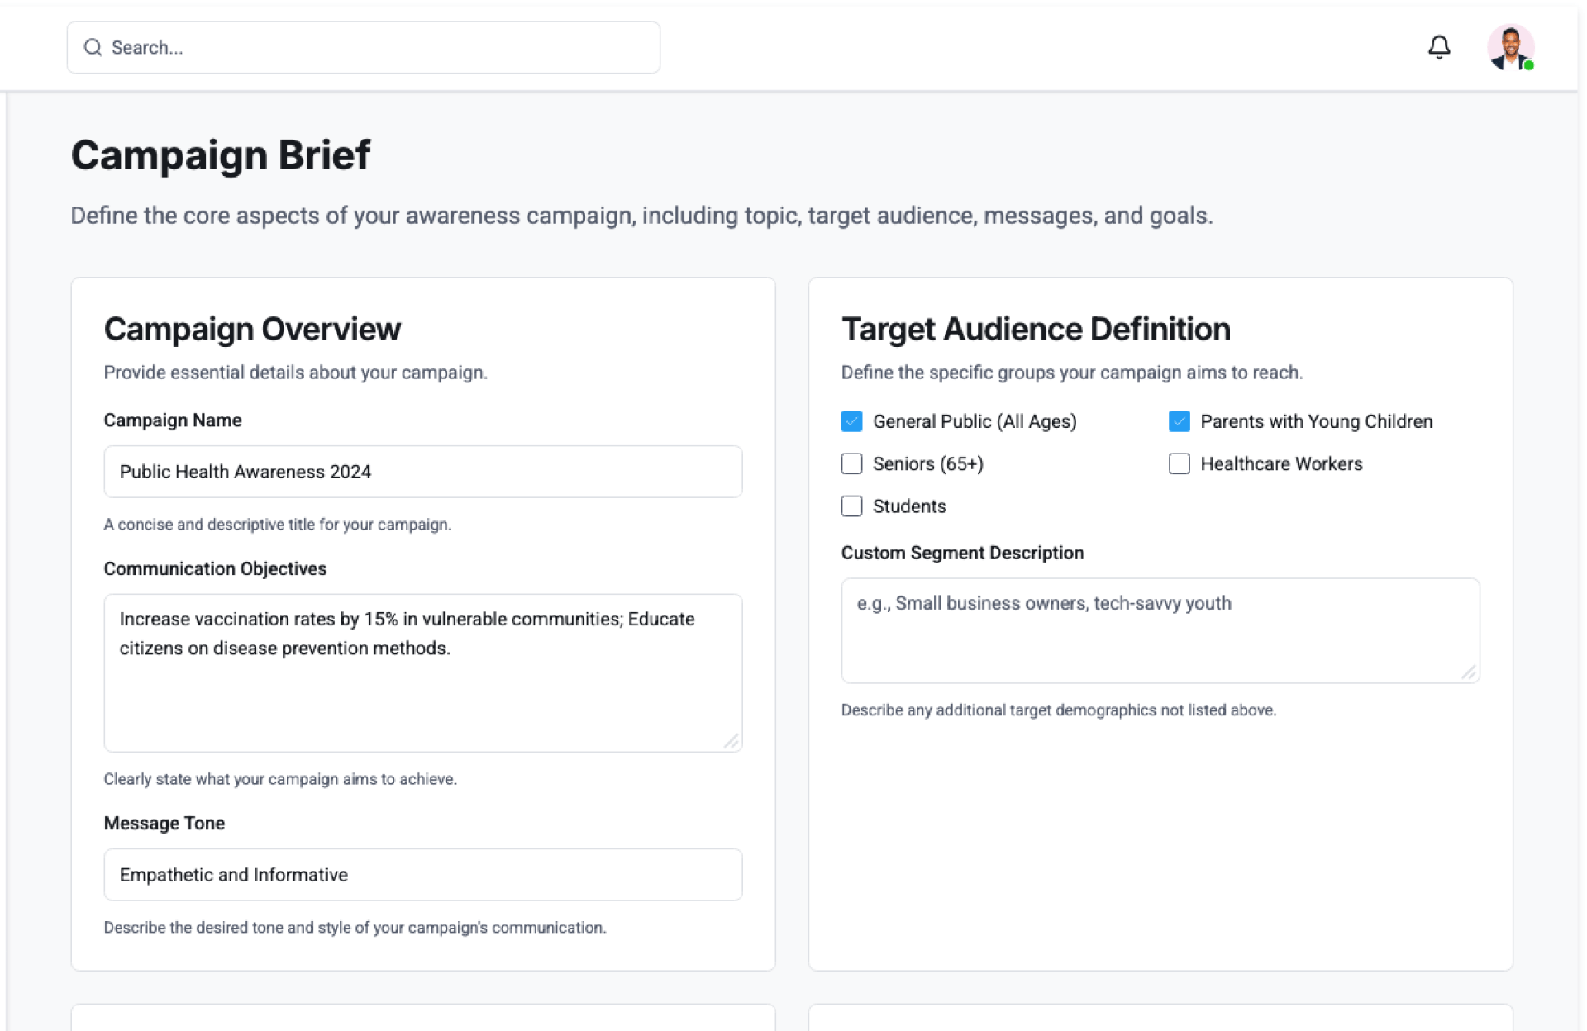Open the user profile avatar
The height and width of the screenshot is (1031, 1587).
point(1509,47)
